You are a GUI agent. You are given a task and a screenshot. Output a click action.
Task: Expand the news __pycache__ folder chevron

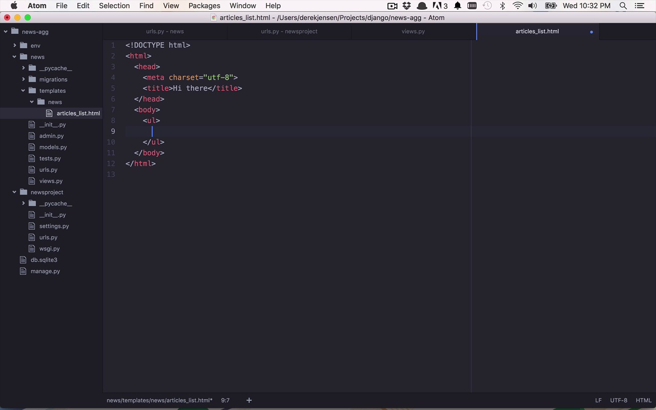tap(24, 68)
